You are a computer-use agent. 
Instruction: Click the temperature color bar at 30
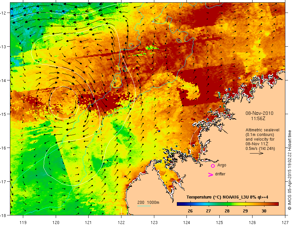264,204
